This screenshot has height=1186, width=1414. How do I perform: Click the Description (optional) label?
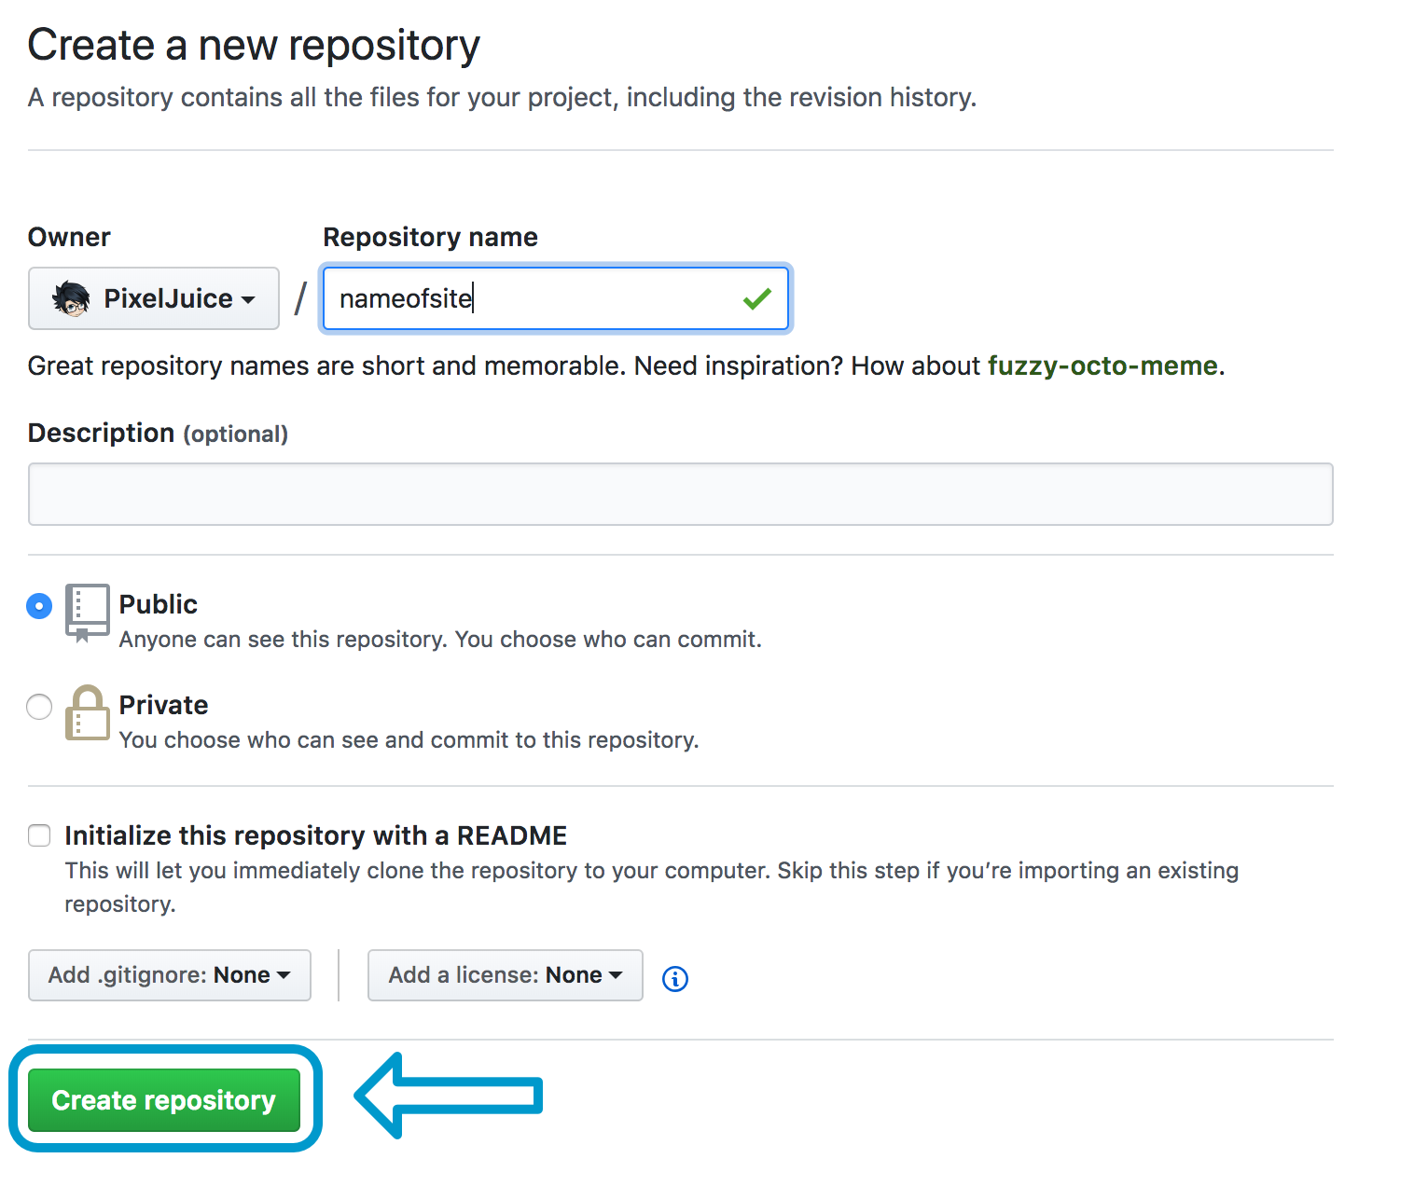click(159, 434)
